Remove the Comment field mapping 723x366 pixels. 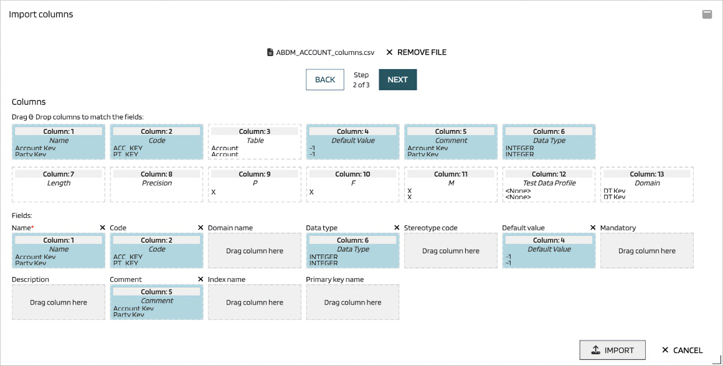tap(201, 279)
